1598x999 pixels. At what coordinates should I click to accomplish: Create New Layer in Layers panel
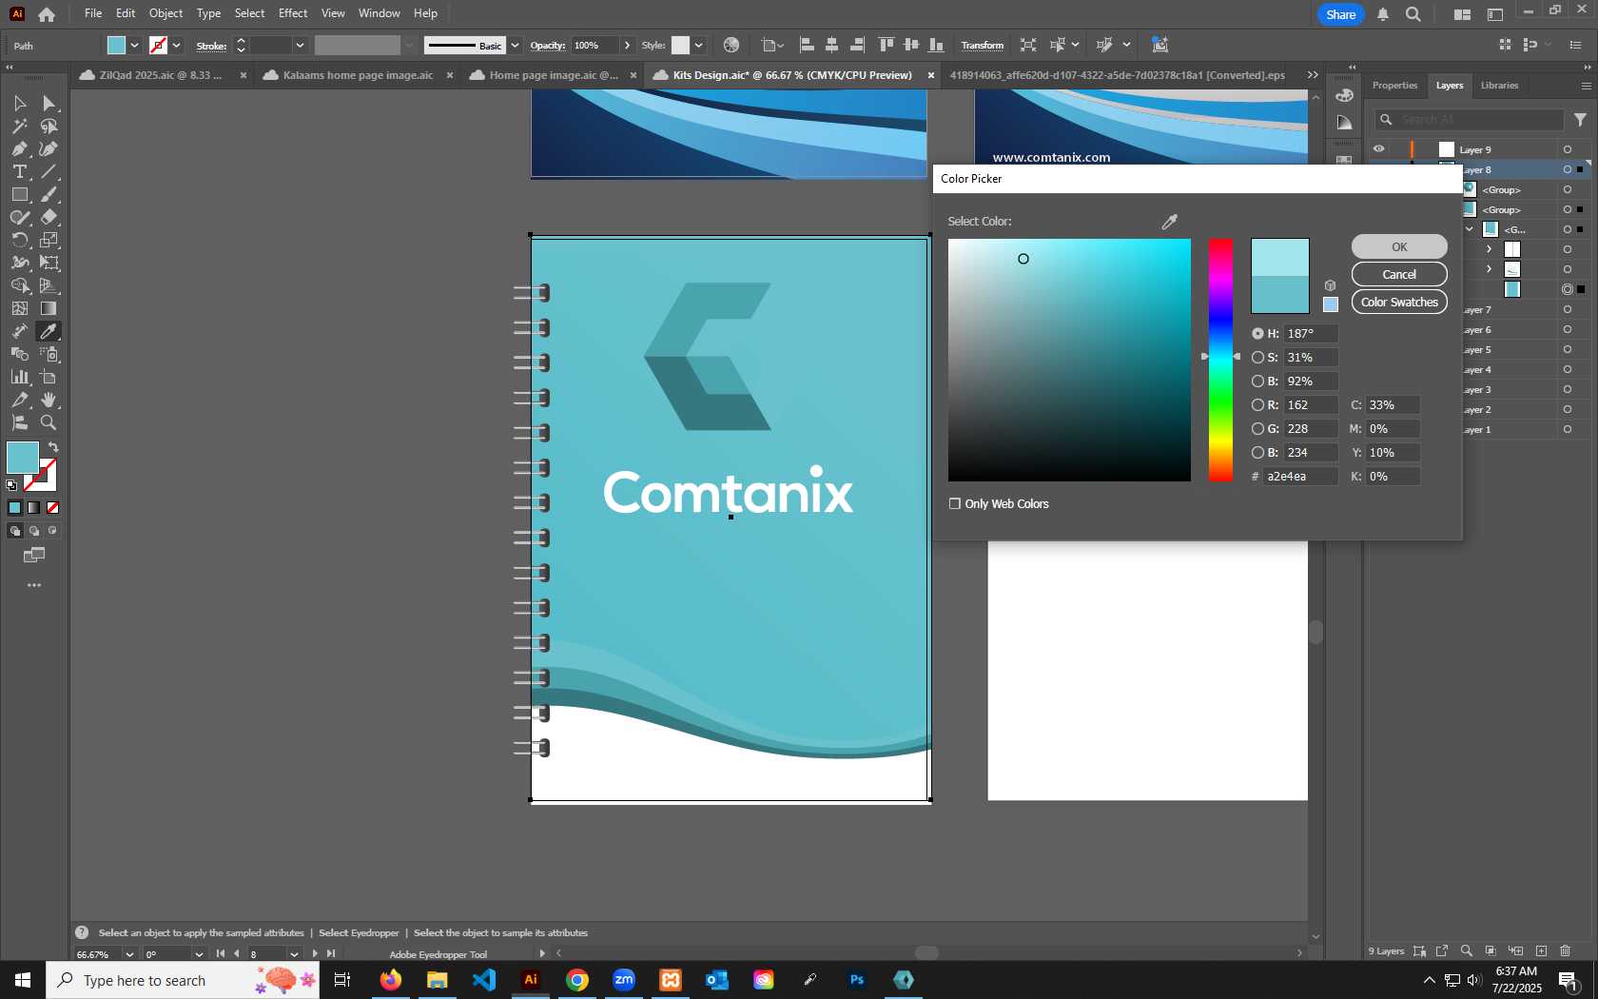click(x=1541, y=950)
